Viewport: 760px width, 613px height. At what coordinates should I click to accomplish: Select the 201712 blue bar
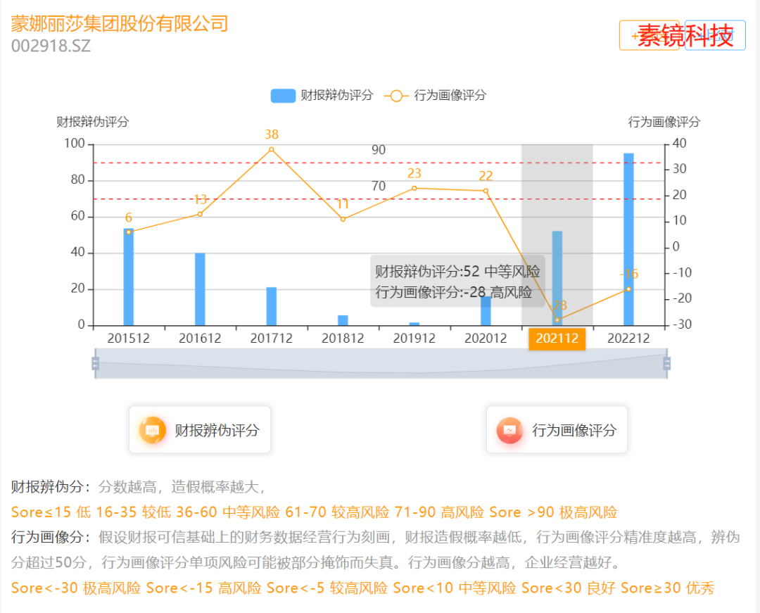coord(272,306)
